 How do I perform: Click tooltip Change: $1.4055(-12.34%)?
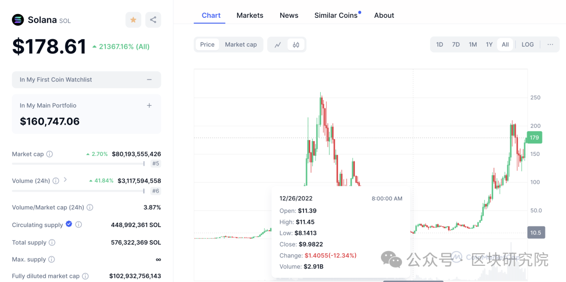318,255
